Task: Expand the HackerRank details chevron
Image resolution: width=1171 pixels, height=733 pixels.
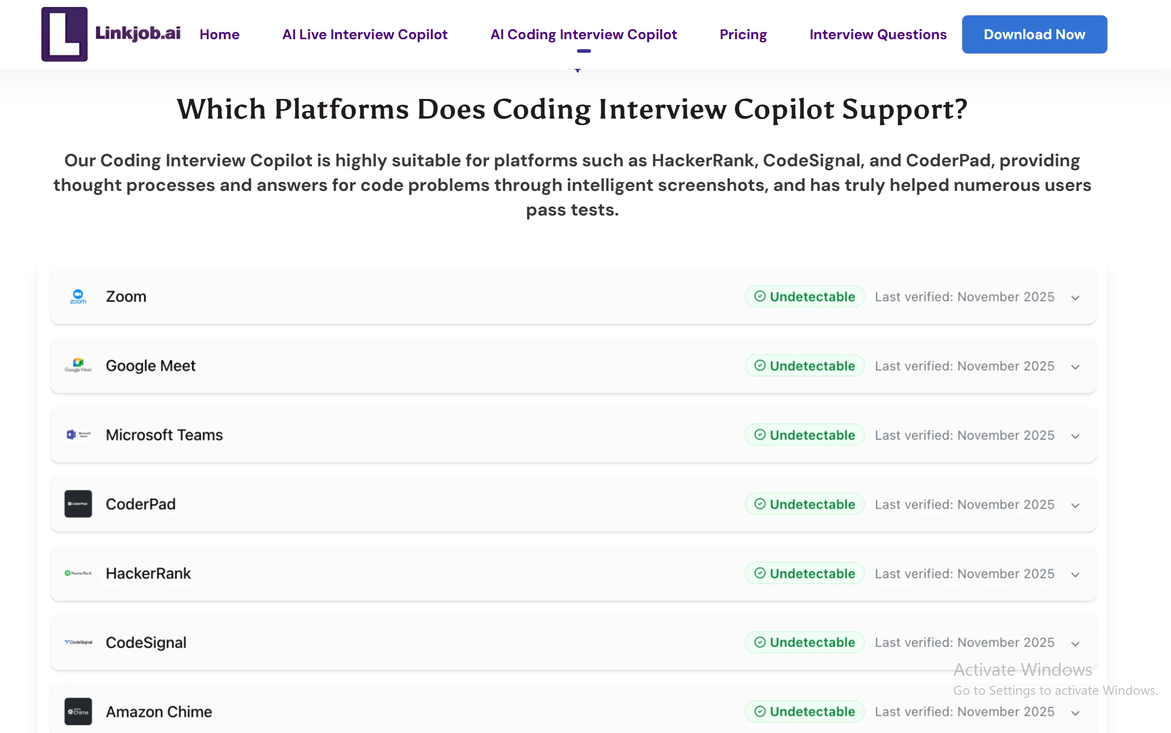Action: [1075, 574]
